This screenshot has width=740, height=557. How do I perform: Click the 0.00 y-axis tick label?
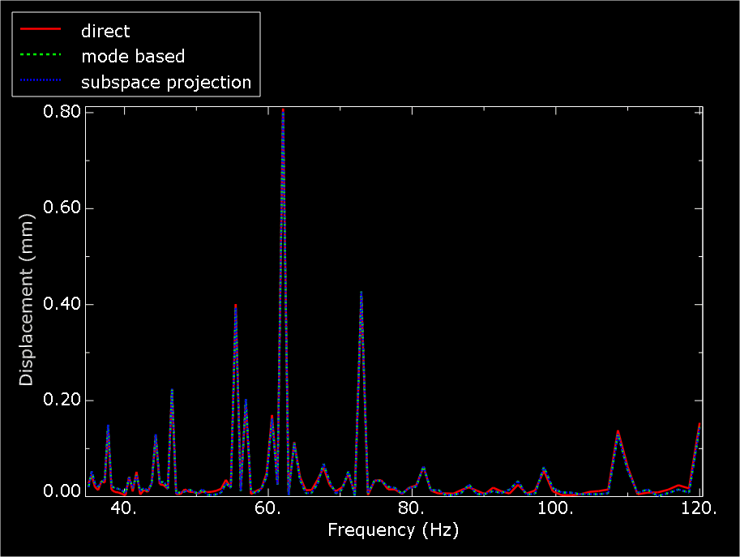(61, 491)
